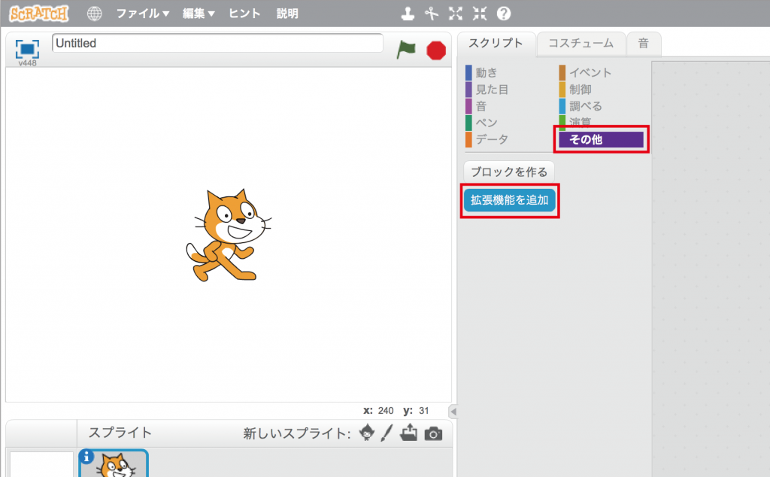Viewport: 770px width, 477px height.
Task: Open the globe language selector
Action: [95, 14]
